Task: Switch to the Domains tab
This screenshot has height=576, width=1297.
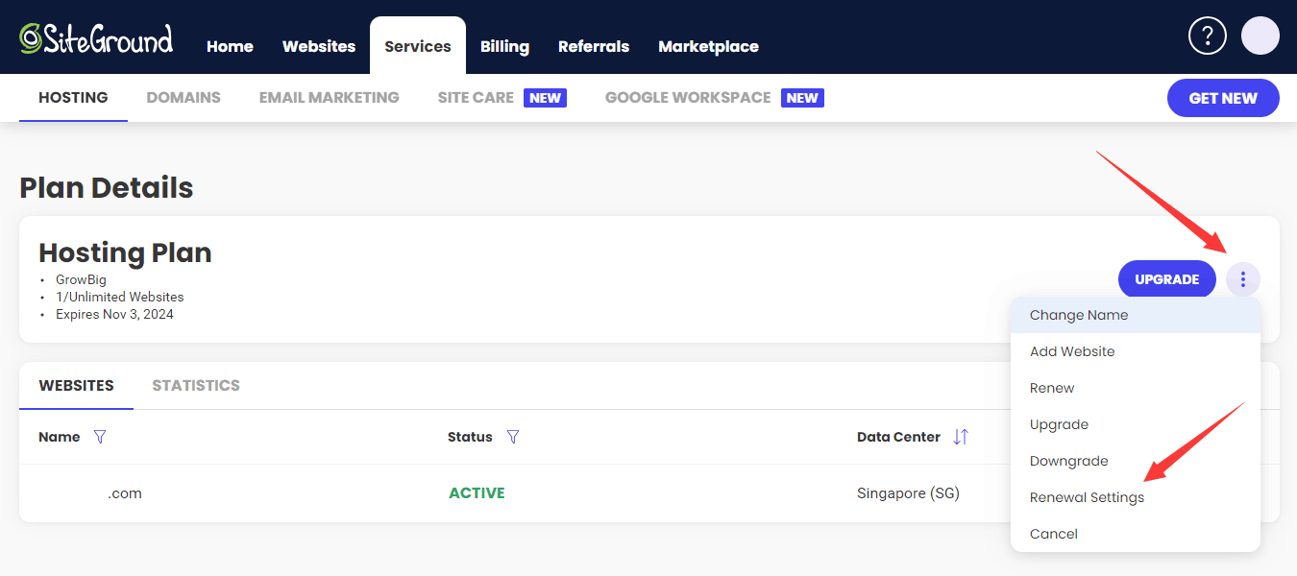Action: pos(184,98)
